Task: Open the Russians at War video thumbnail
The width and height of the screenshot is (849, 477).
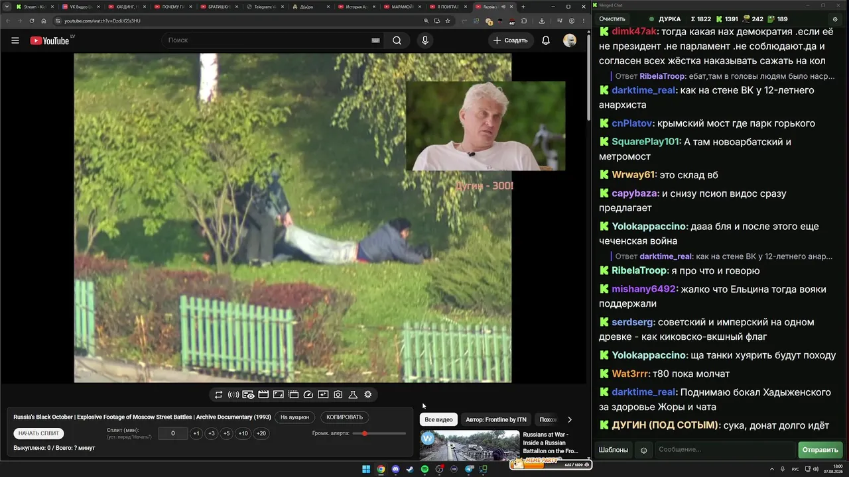Action: 470,446
